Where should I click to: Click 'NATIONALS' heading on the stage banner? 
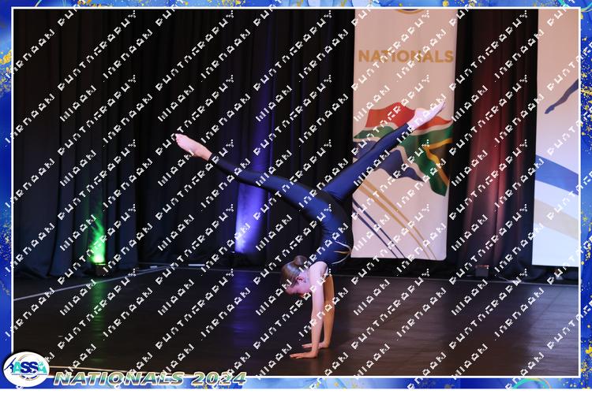(406, 57)
